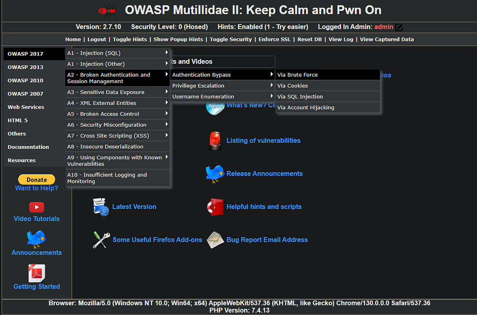Expand A1 - Injection (Other) submenu arrow

pos(166,63)
